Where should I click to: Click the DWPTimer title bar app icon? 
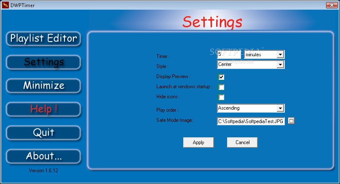5,5
